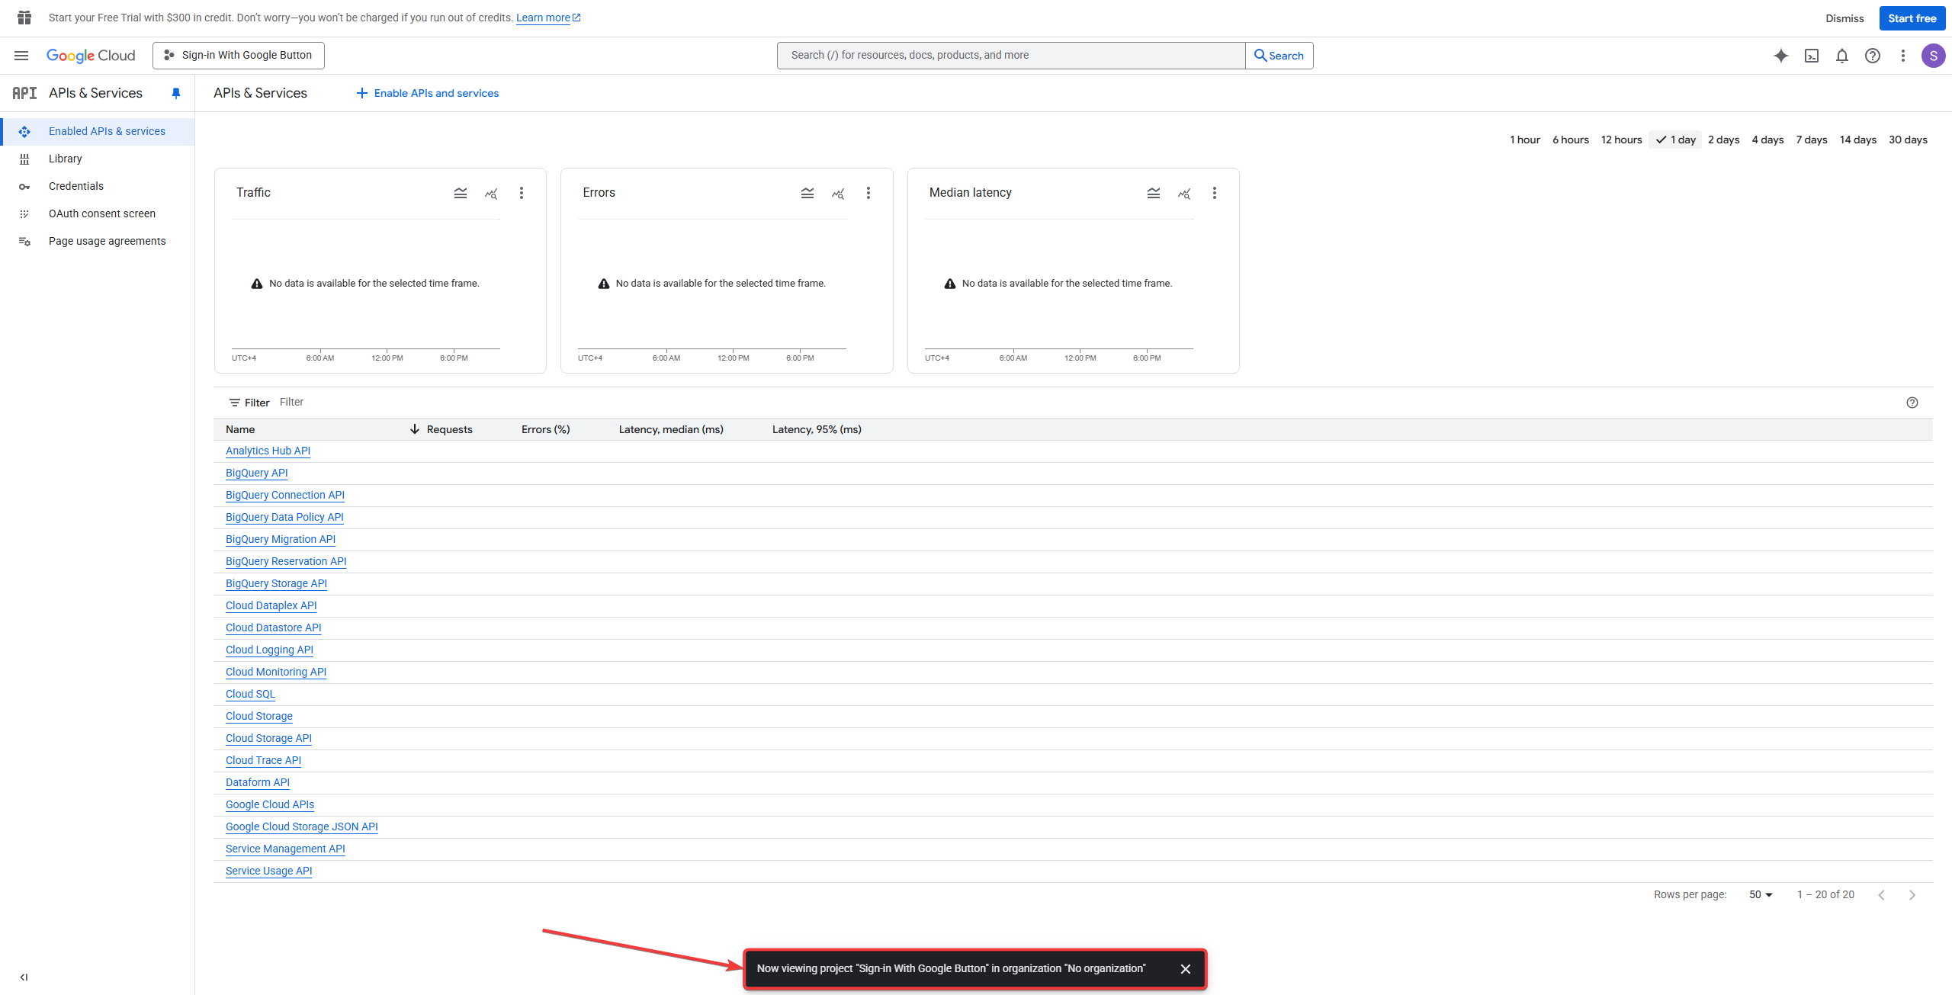
Task: Click Enable APIs and services
Action: click(428, 93)
